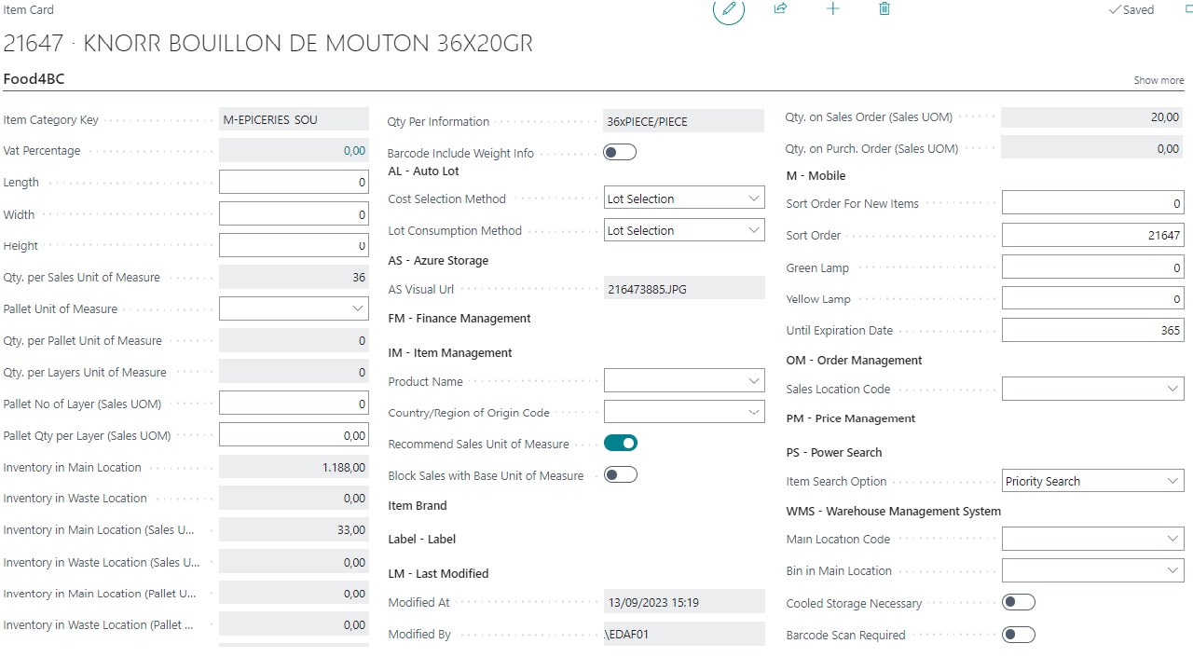Click the New plus icon
The height and width of the screenshot is (671, 1193).
(x=833, y=8)
